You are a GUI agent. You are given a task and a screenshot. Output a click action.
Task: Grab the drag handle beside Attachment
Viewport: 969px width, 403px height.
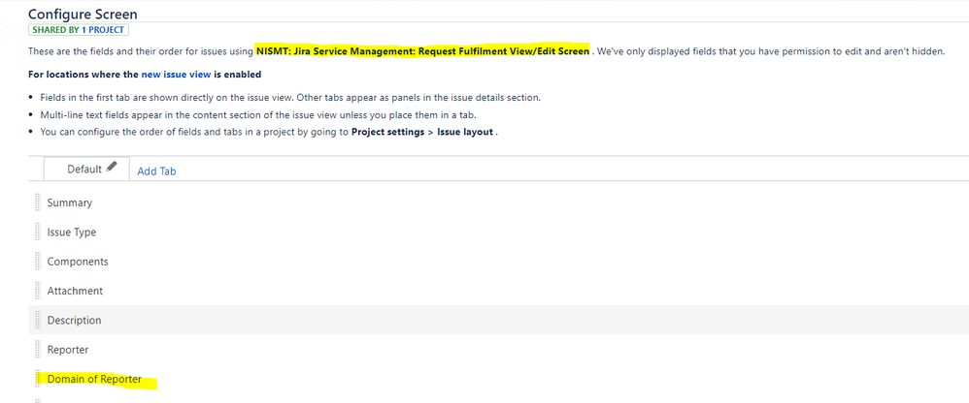[x=38, y=291]
